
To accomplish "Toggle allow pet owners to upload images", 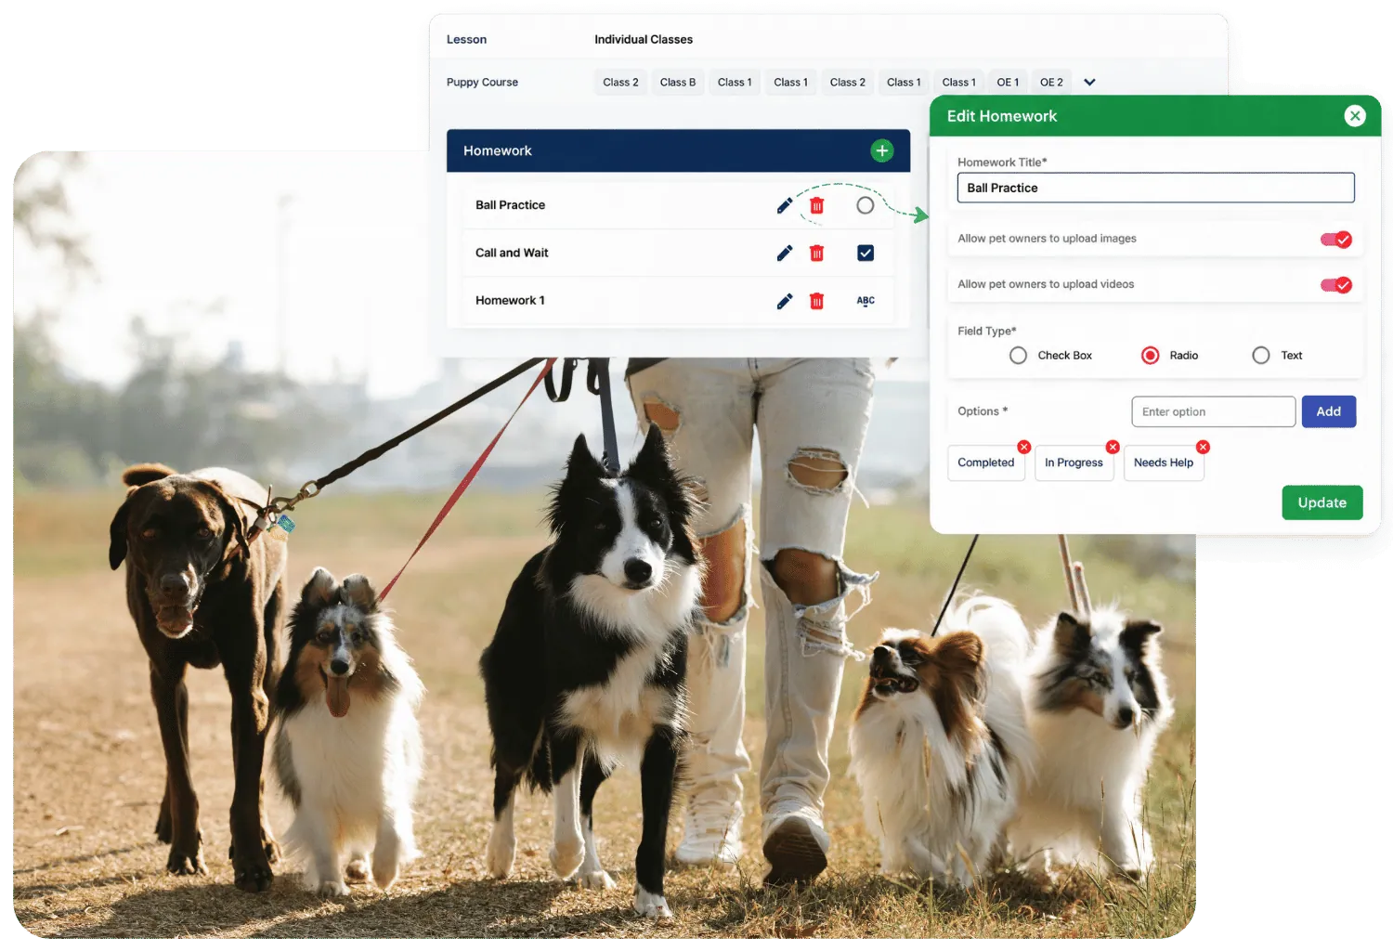I will pos(1336,240).
